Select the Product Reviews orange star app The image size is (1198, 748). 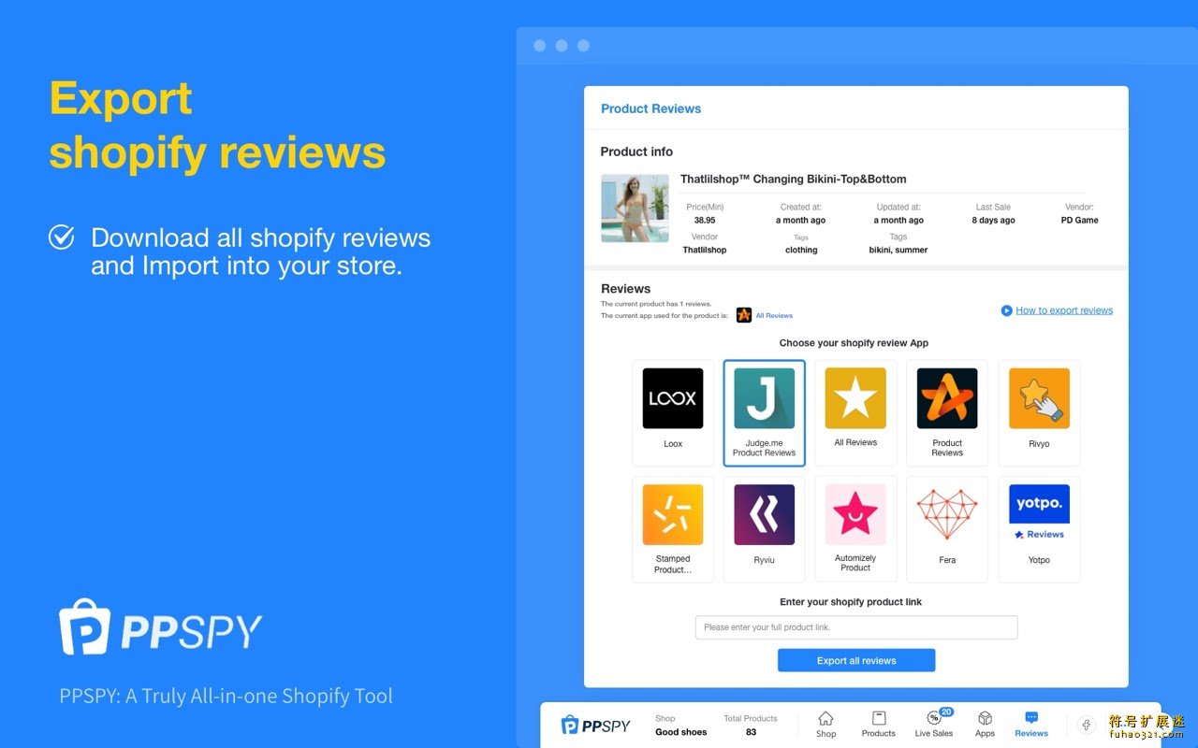[947, 412]
